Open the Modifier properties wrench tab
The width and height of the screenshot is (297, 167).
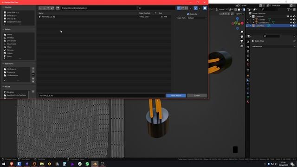pos(248,80)
